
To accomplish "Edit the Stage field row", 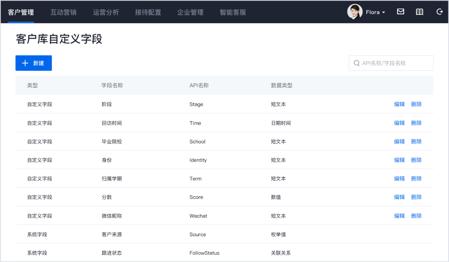I will [x=399, y=104].
